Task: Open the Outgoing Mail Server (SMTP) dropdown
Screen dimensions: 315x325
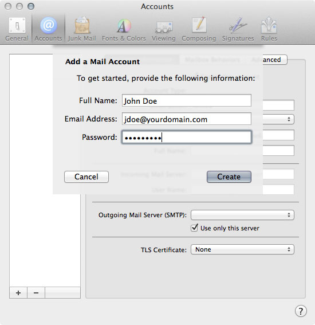Action: click(x=242, y=215)
